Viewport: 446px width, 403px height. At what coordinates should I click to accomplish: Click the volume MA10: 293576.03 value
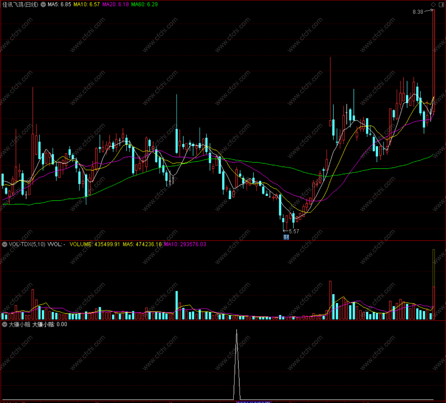point(185,244)
